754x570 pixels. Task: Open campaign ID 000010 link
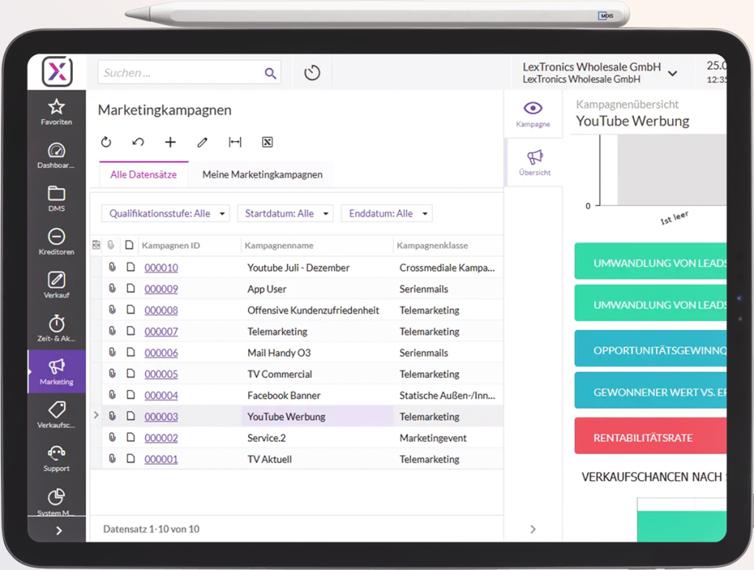point(161,268)
